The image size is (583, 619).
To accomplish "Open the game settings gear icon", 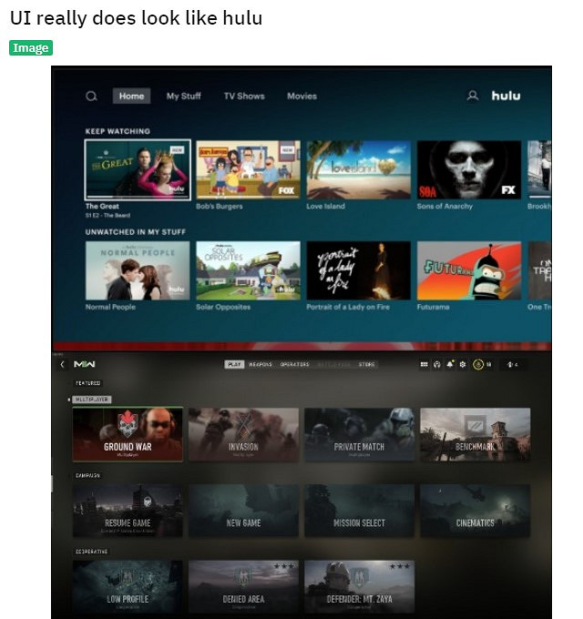I will click(462, 364).
